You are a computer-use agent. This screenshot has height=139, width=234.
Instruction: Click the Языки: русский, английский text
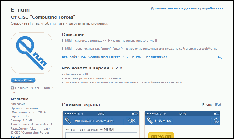pos(32,125)
